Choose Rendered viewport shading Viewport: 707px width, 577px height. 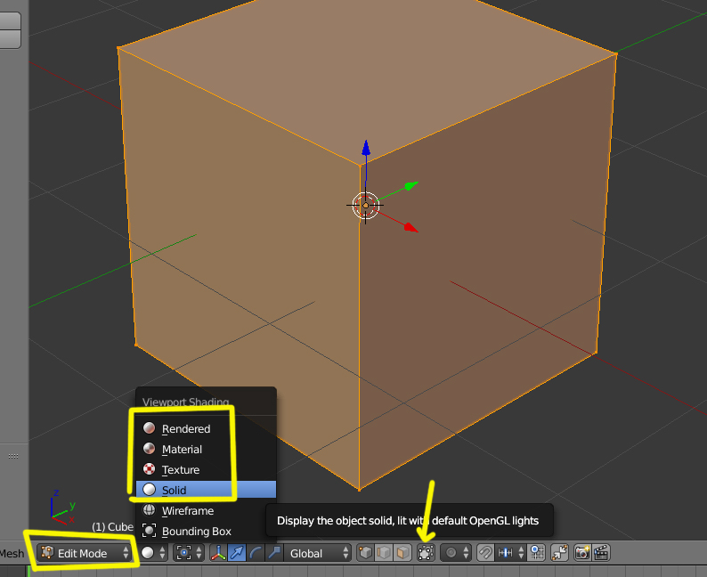coord(206,428)
